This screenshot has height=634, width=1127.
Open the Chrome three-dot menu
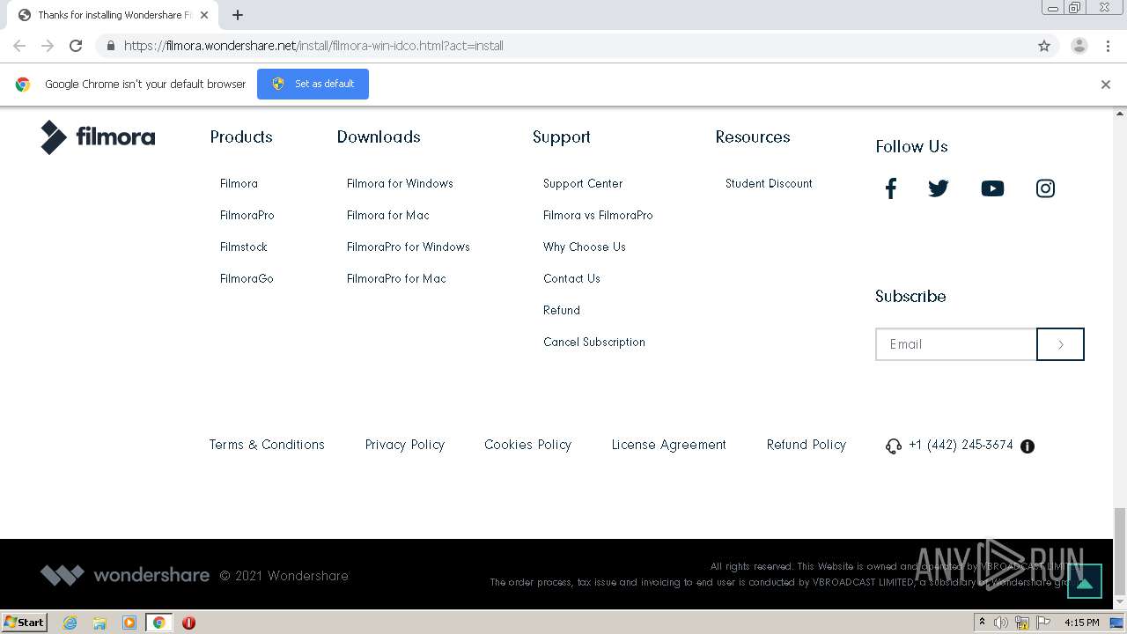(x=1108, y=46)
